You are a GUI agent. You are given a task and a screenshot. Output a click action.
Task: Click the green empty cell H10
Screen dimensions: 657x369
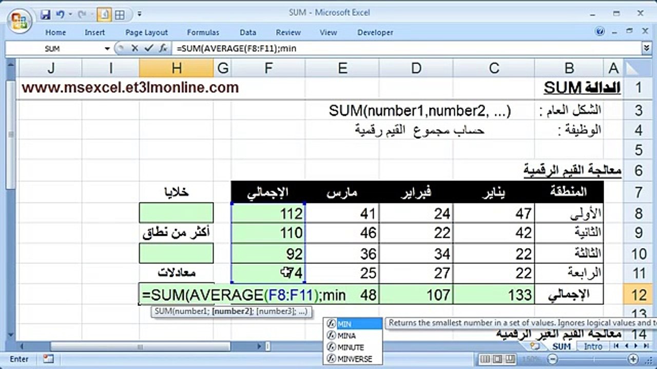(x=176, y=253)
